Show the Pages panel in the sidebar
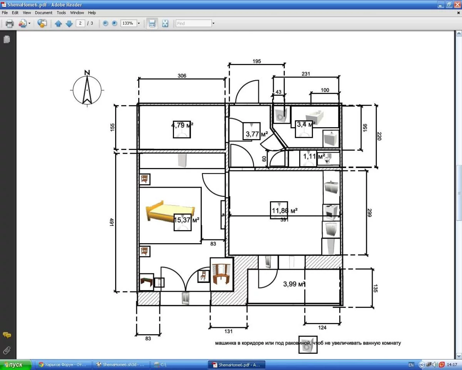 (x=7, y=39)
